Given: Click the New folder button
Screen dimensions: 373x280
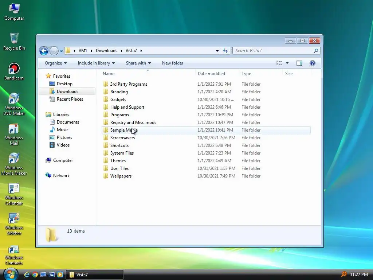Looking at the screenshot, I should 173,63.
